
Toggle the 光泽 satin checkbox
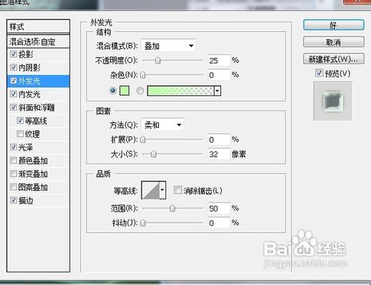point(13,147)
